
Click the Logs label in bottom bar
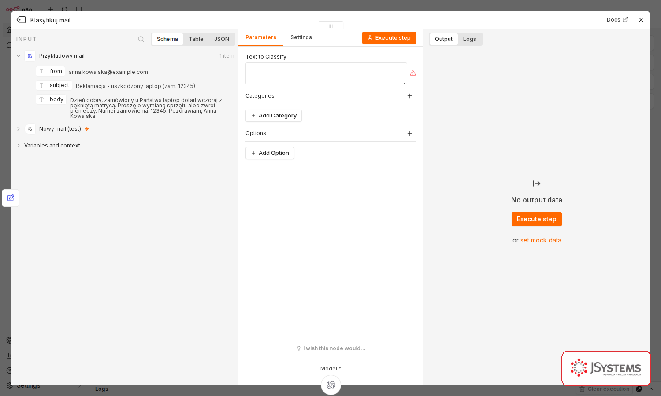(102, 389)
